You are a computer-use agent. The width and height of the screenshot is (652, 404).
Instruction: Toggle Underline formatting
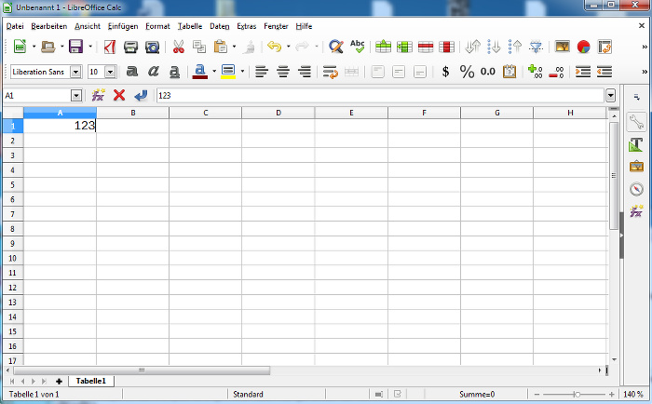(x=175, y=72)
